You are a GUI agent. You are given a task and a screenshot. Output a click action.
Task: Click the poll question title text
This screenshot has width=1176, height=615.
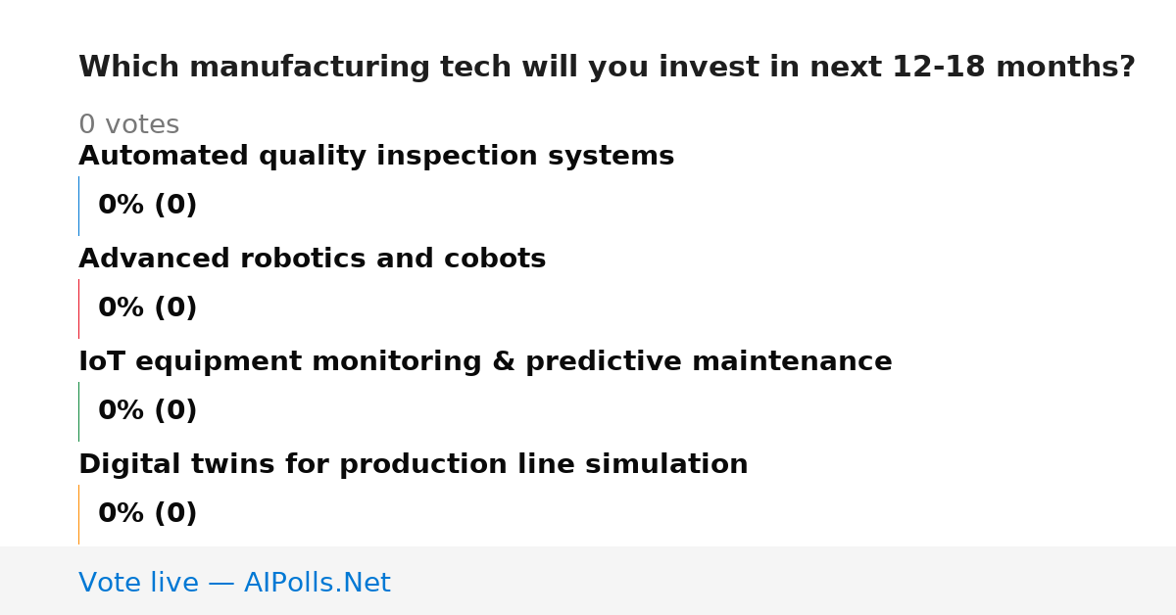click(607, 68)
